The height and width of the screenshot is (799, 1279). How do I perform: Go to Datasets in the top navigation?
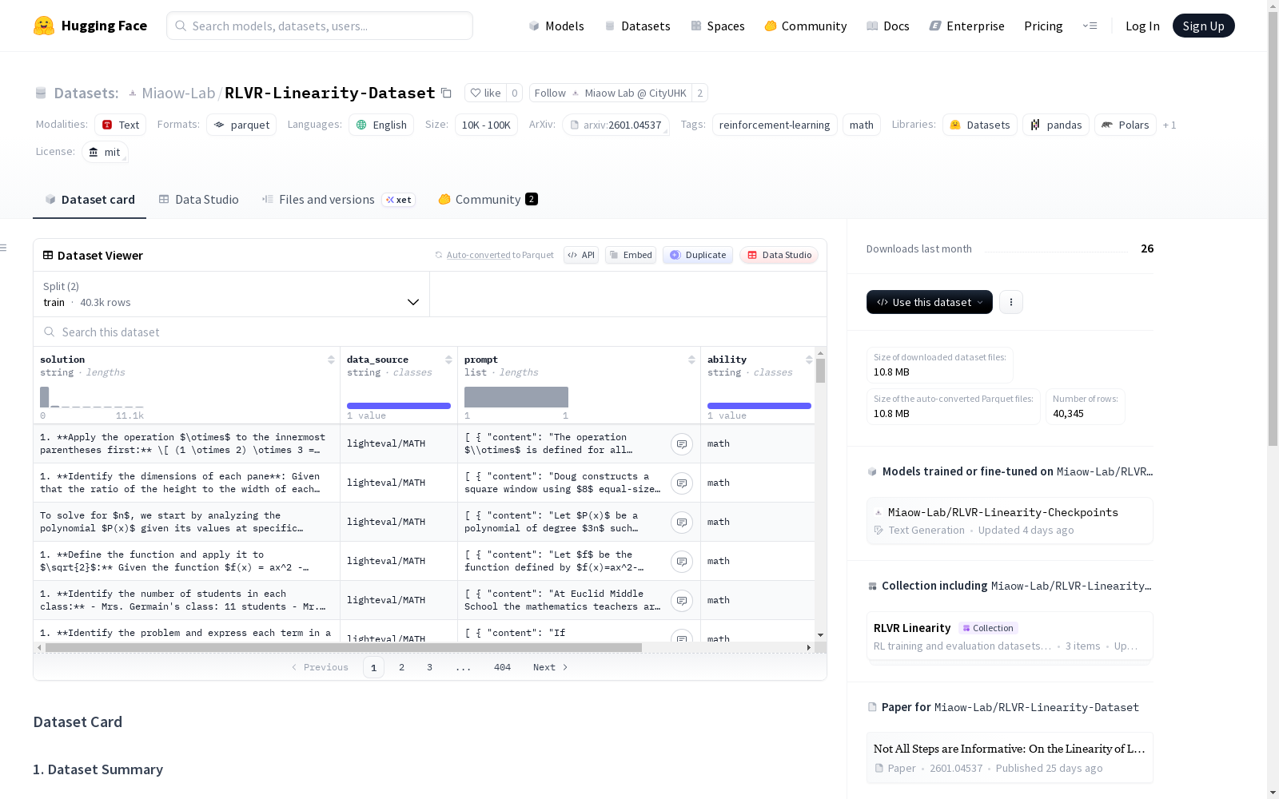pyautogui.click(x=638, y=26)
